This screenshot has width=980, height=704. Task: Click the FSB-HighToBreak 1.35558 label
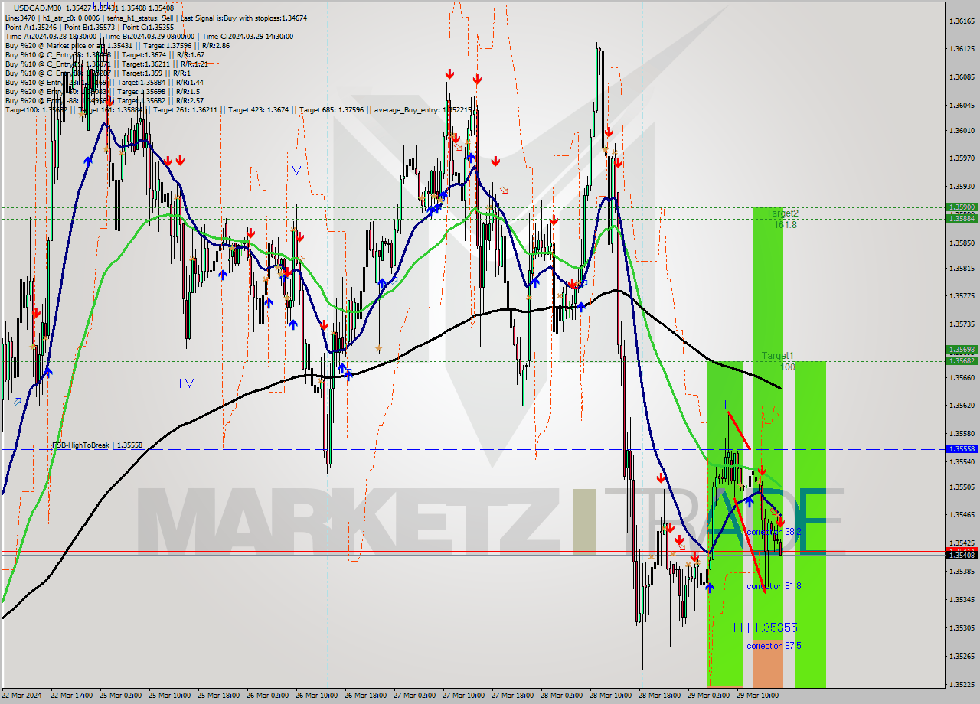[x=97, y=445]
